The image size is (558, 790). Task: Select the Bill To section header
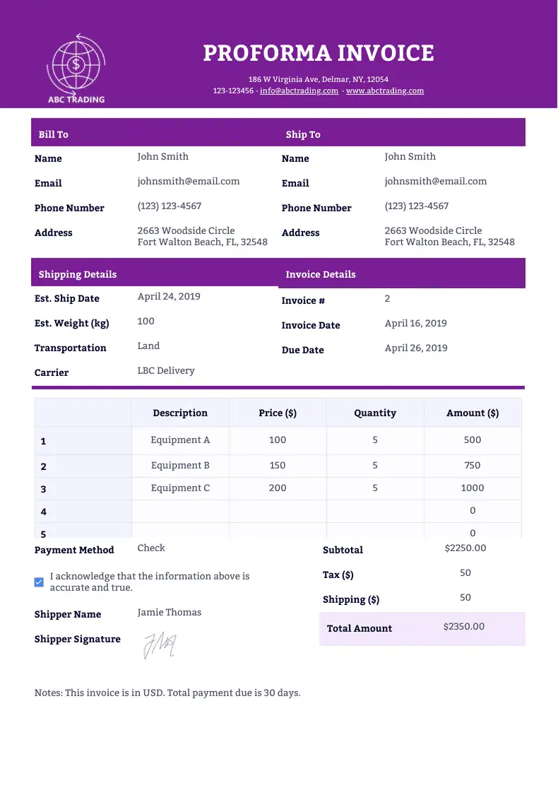[x=54, y=134]
